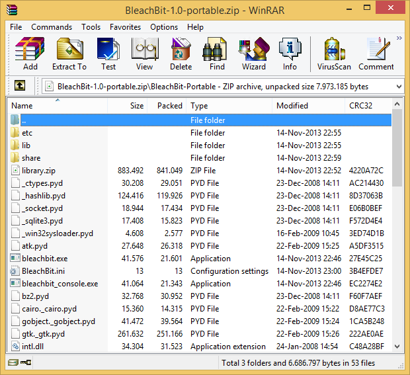This screenshot has width=410, height=375.
Task: Sort by Type column header
Action: click(x=229, y=106)
